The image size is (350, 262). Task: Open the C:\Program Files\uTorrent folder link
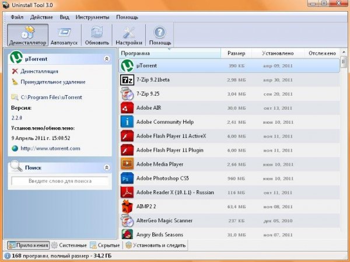[x=51, y=97]
